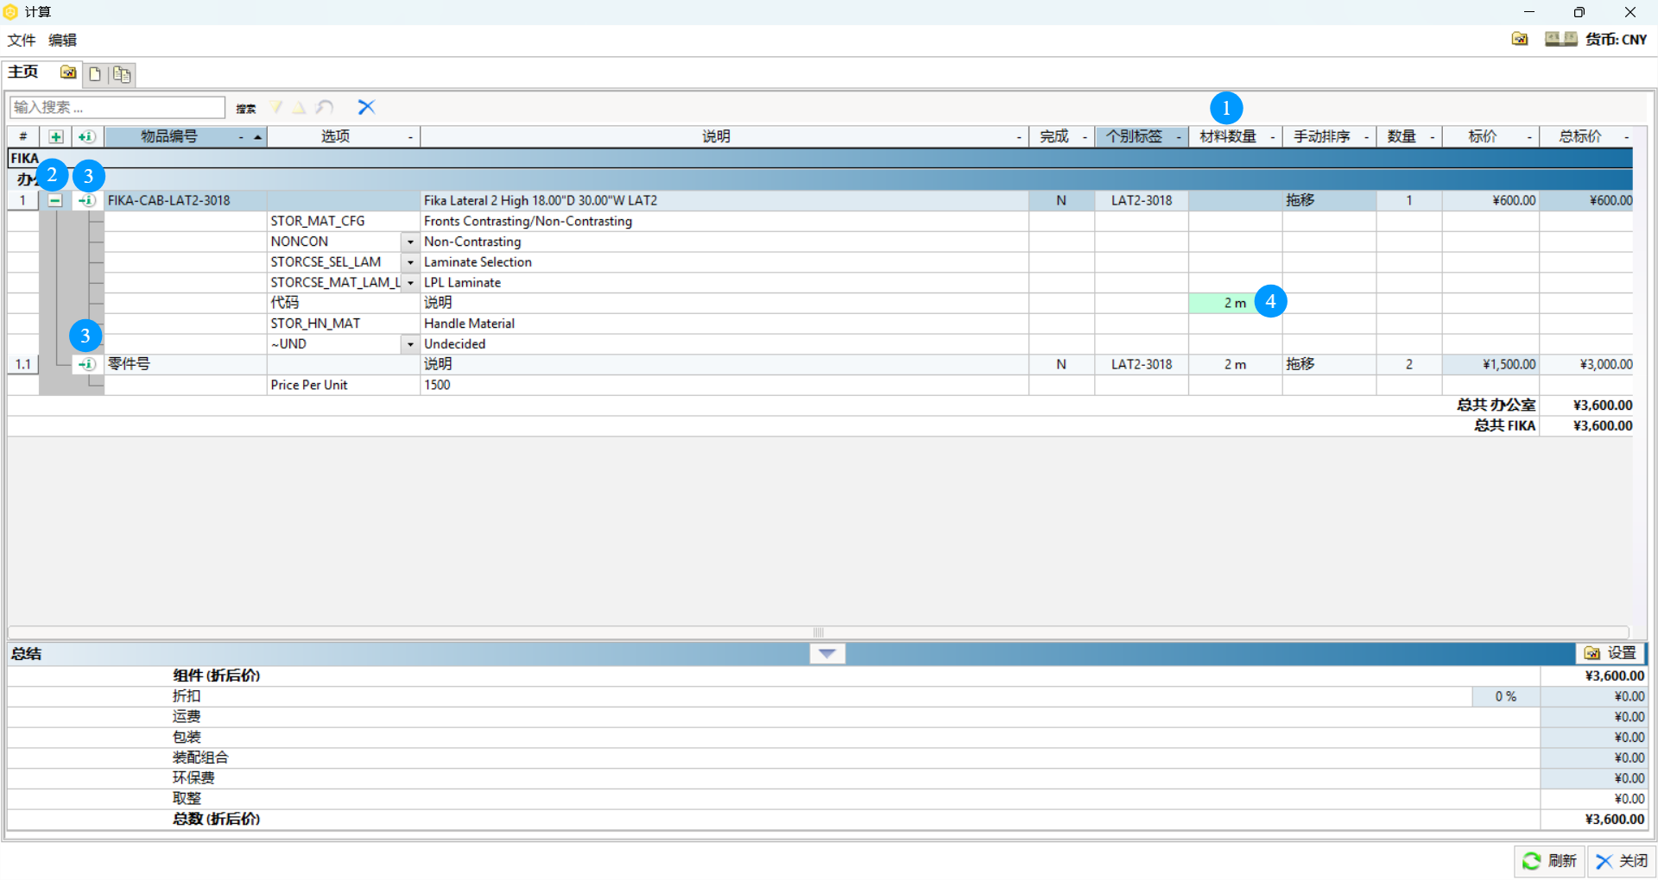
Task: Click the find next down-arrow icon
Action: (276, 107)
